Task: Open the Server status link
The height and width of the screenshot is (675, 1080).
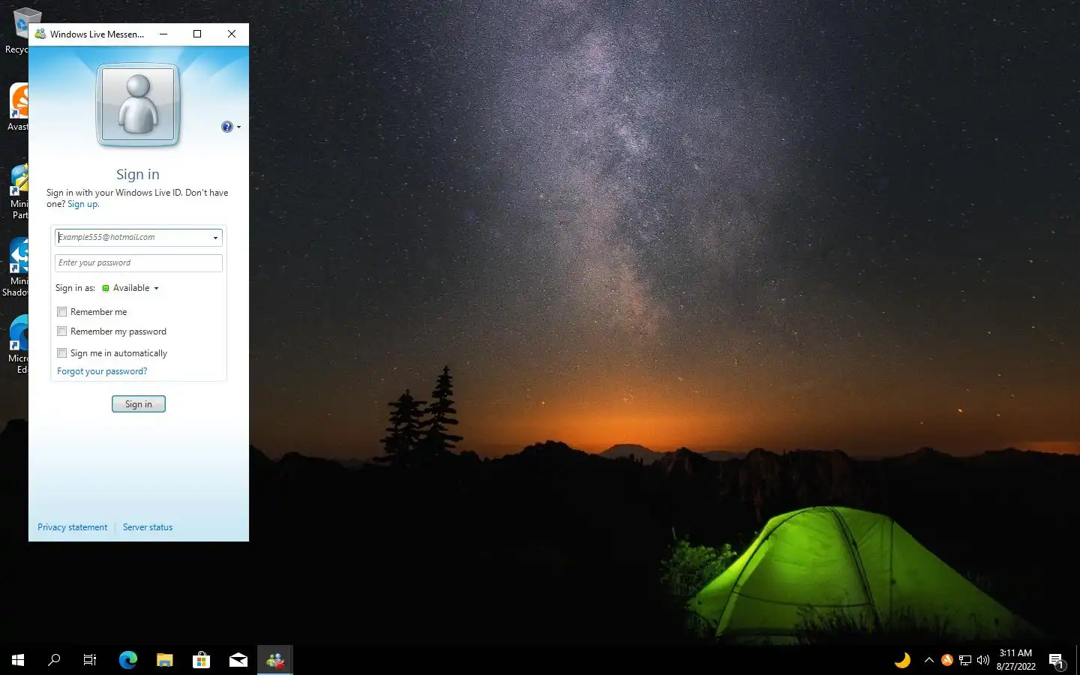Action: pos(148,527)
